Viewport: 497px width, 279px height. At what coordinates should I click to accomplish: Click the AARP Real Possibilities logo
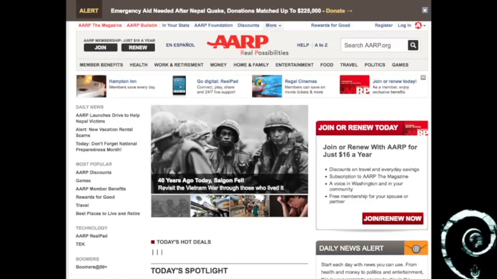(247, 45)
